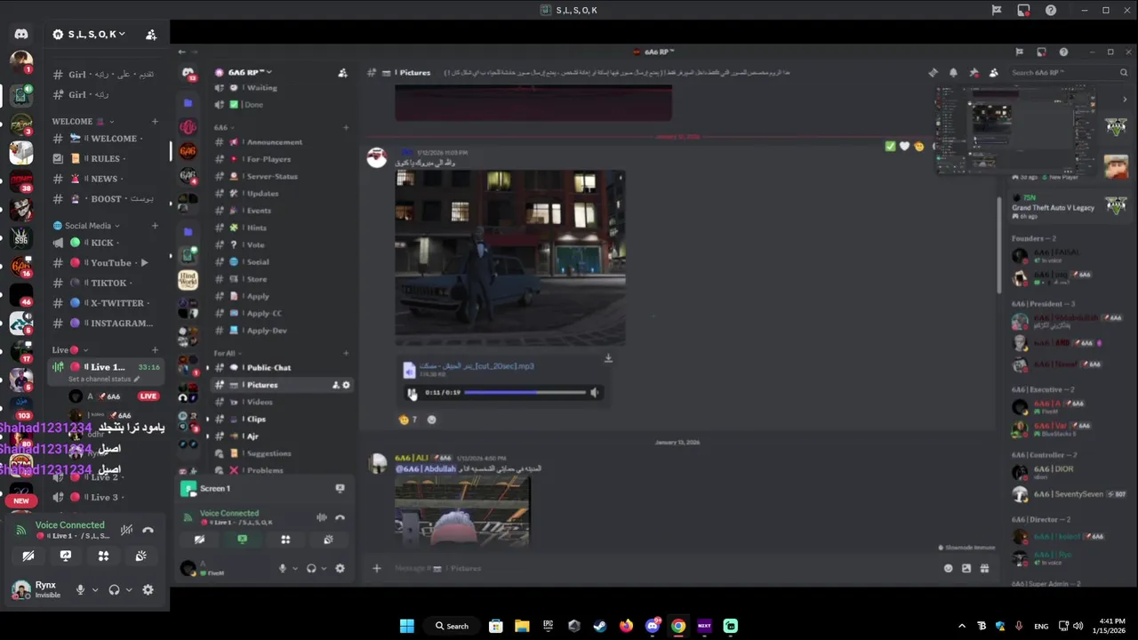This screenshot has width=1138, height=640.
Task: Select the Live 1 voice channel
Action: tap(106, 367)
